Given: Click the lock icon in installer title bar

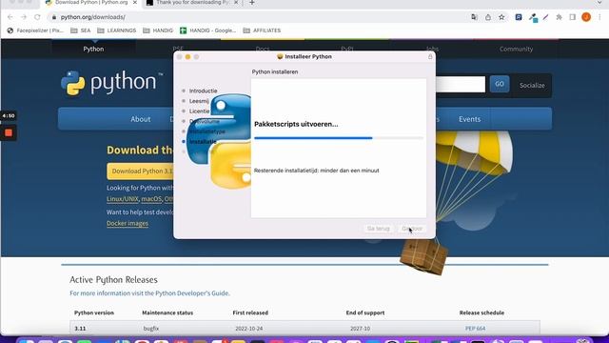Looking at the screenshot, I should 430,56.
